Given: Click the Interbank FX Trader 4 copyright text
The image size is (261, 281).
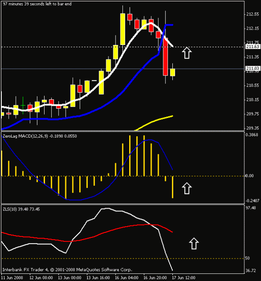Looking at the screenshot, I should 67,269.
